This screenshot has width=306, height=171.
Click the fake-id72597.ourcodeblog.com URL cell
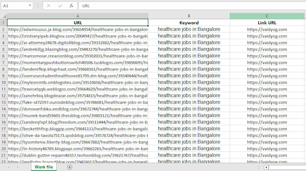point(78,102)
